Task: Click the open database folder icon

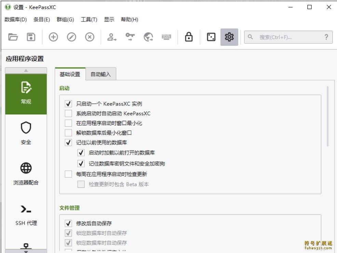Action: point(13,37)
